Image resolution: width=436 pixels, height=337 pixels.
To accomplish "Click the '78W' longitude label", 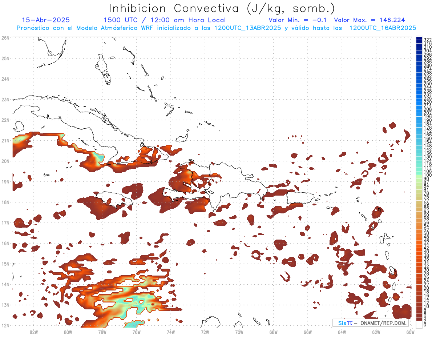I will coord(102,332).
